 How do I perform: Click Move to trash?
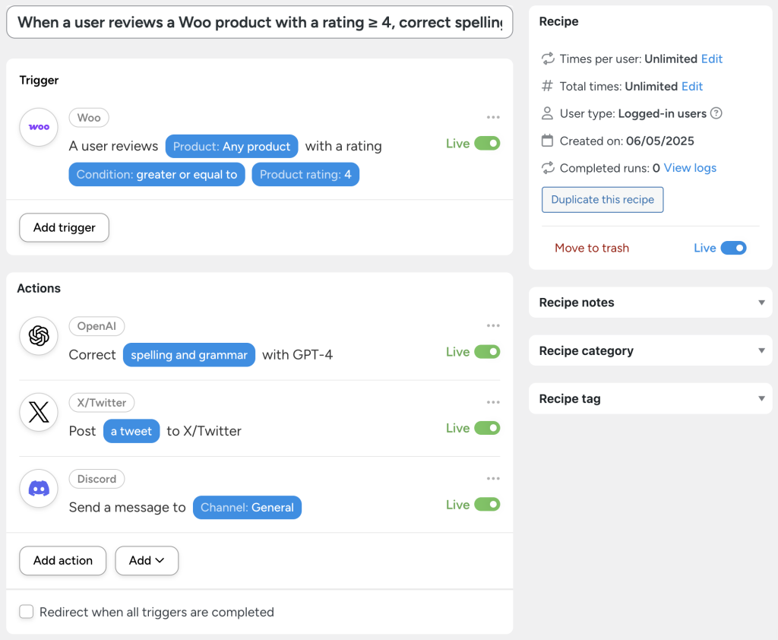coord(592,248)
